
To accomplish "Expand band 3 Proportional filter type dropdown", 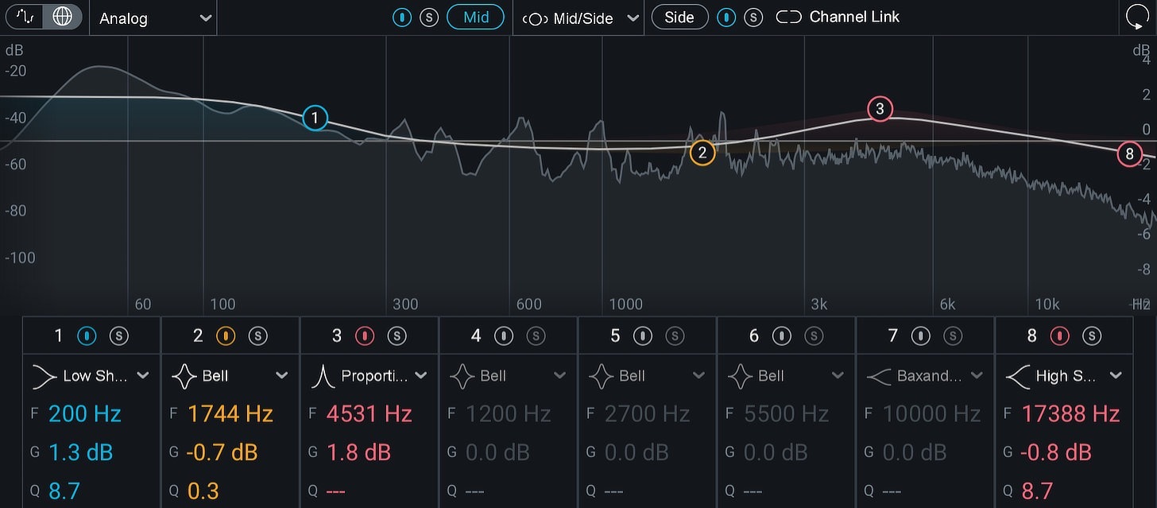I will 369,376.
